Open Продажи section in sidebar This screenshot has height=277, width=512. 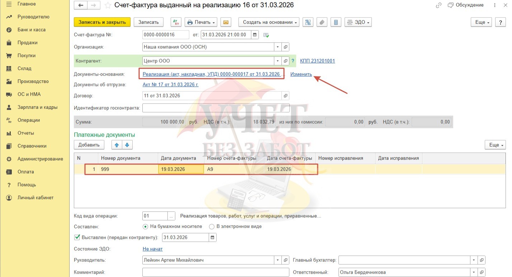(27, 43)
